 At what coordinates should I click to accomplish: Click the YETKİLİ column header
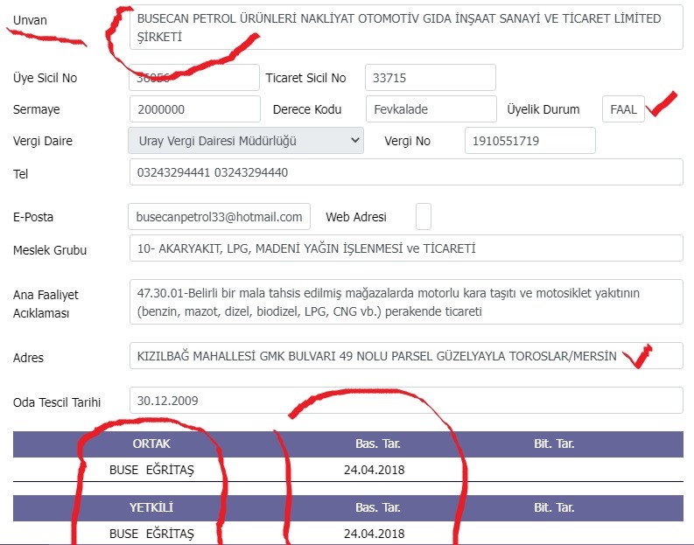[151, 507]
